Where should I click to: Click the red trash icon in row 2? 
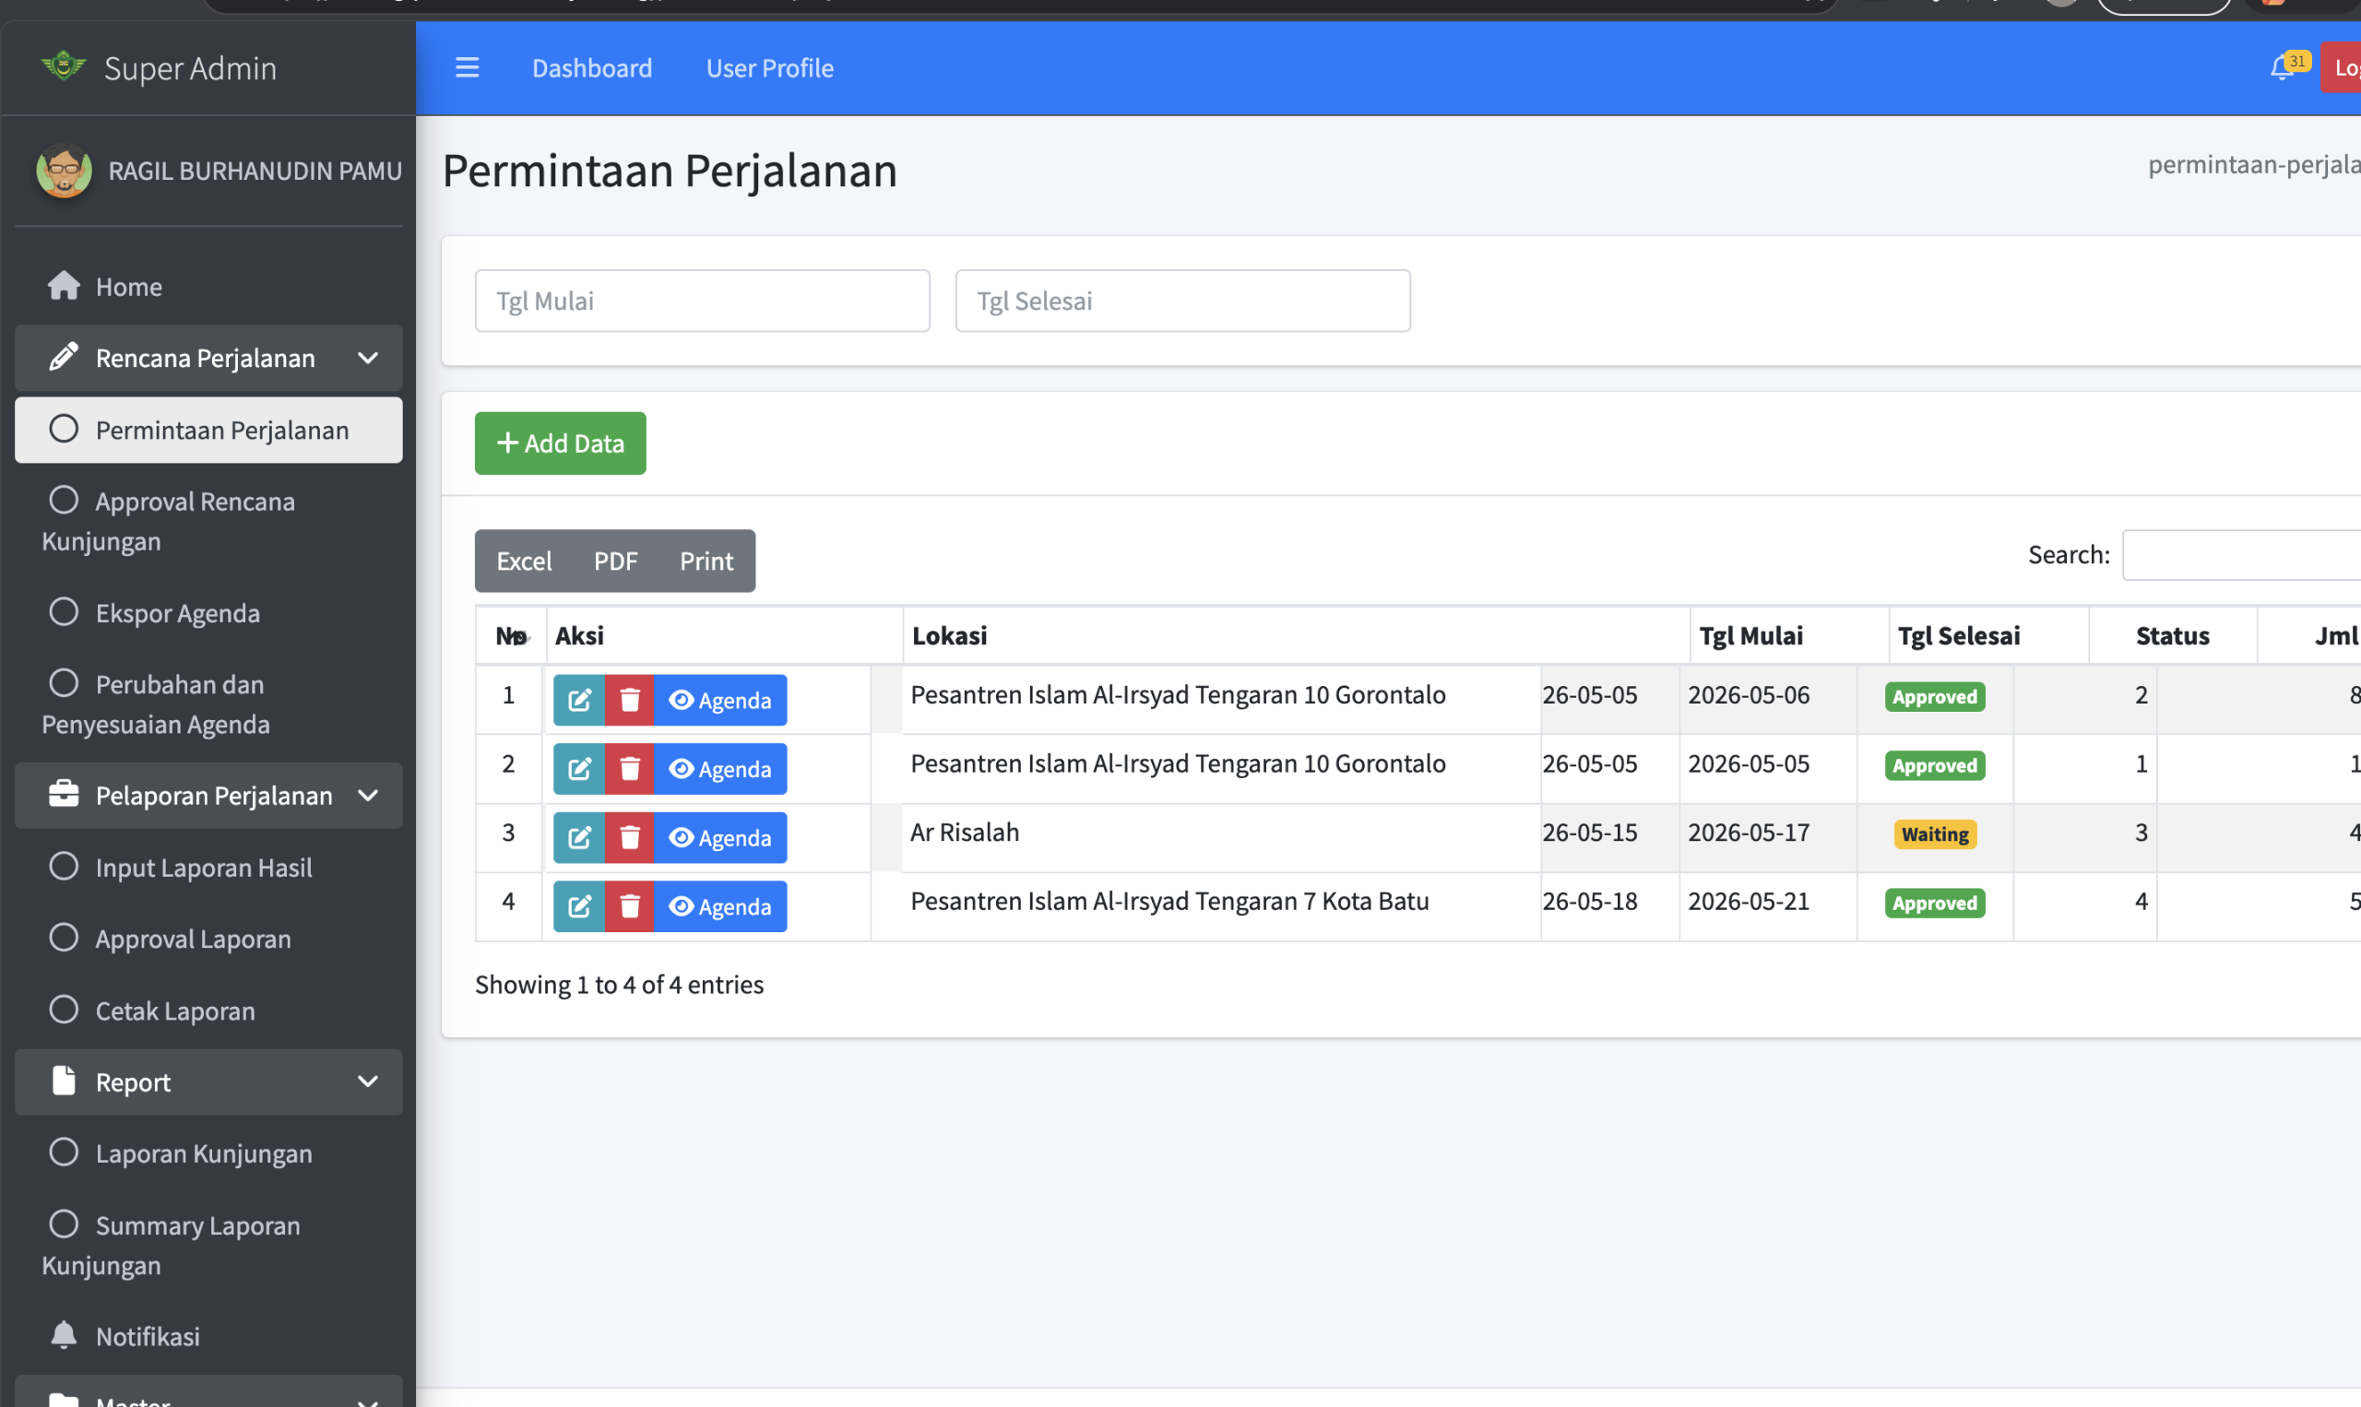tap(630, 768)
